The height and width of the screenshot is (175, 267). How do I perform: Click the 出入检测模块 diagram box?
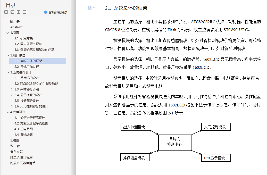135,127
